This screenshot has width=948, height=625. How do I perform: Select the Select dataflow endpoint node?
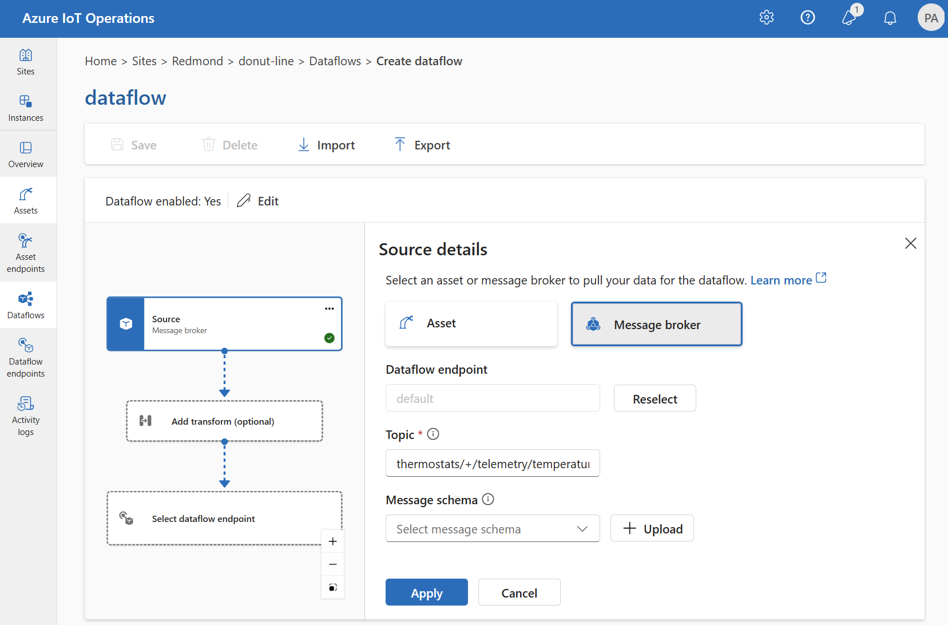point(224,518)
